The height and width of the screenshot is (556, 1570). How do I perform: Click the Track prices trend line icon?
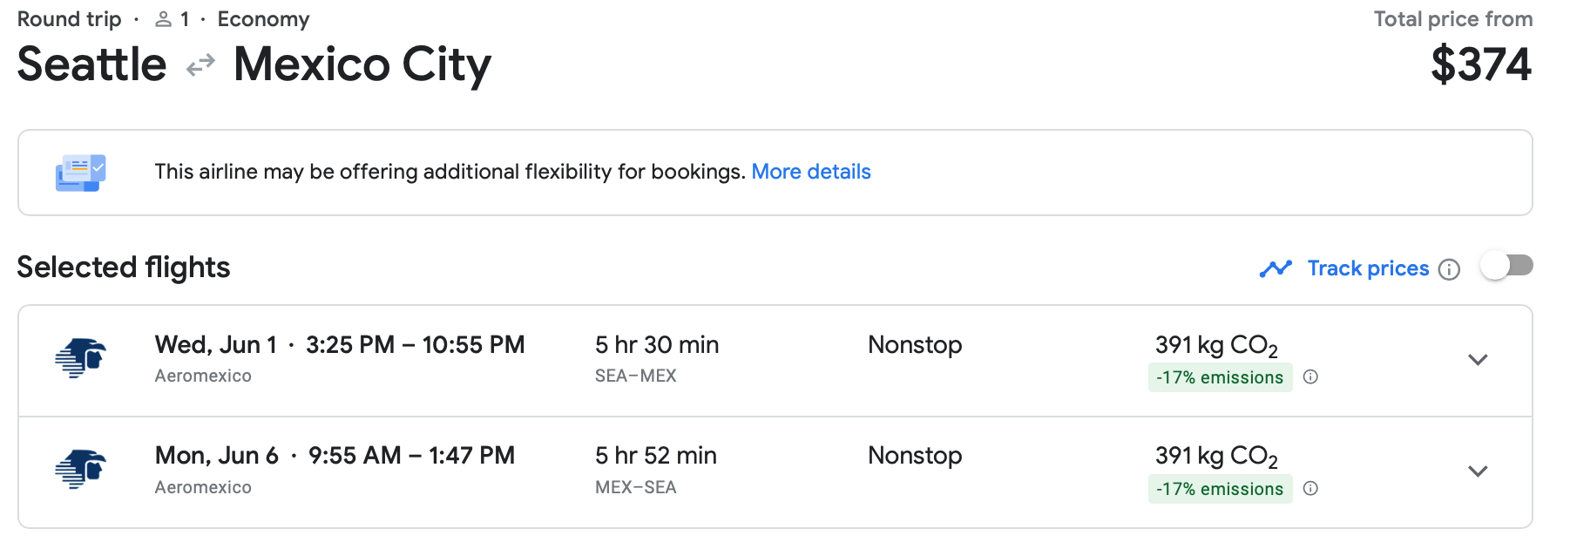pyautogui.click(x=1276, y=268)
